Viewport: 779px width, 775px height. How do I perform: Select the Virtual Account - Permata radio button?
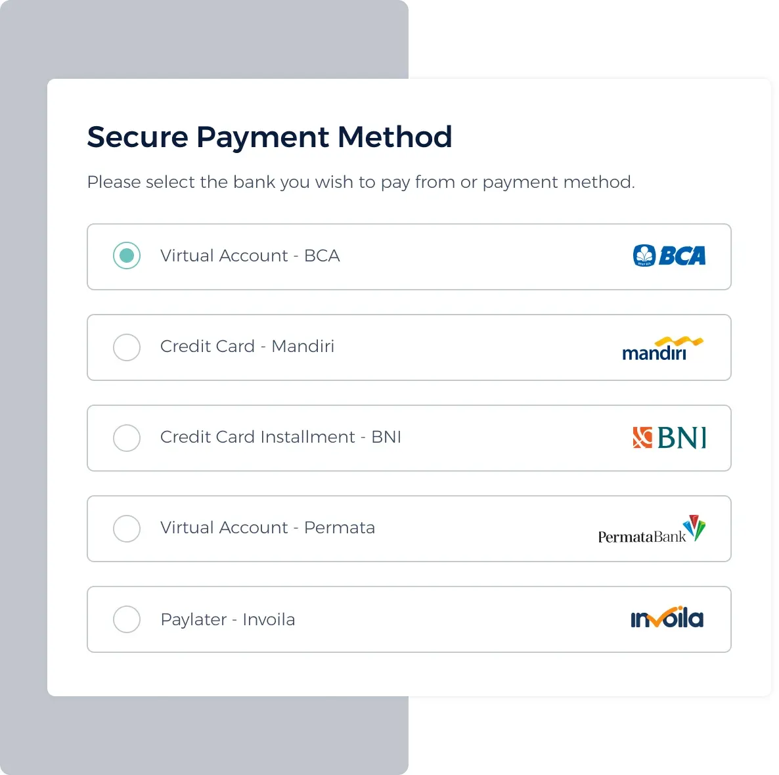(127, 528)
